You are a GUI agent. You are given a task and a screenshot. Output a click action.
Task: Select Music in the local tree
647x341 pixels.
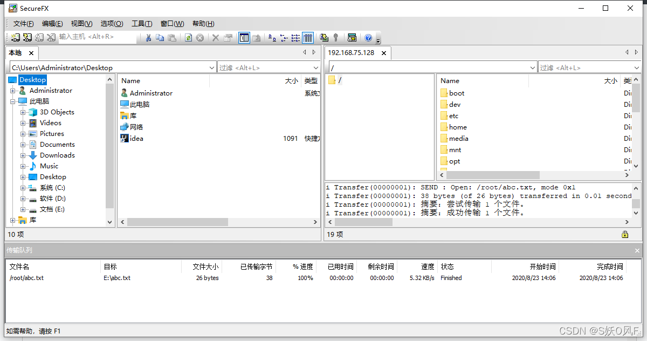click(x=49, y=166)
